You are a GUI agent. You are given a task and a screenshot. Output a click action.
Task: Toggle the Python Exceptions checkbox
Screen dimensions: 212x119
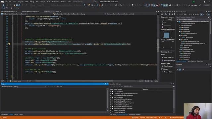[113, 112]
